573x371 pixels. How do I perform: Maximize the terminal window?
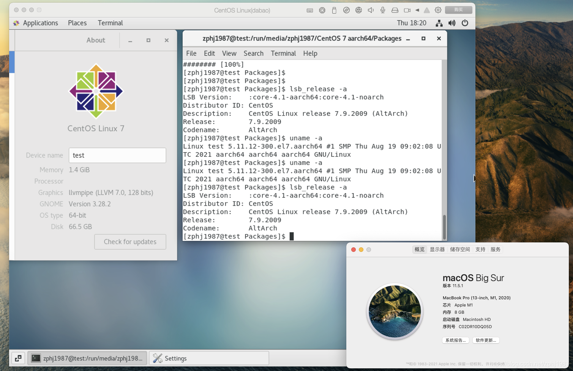click(x=423, y=38)
